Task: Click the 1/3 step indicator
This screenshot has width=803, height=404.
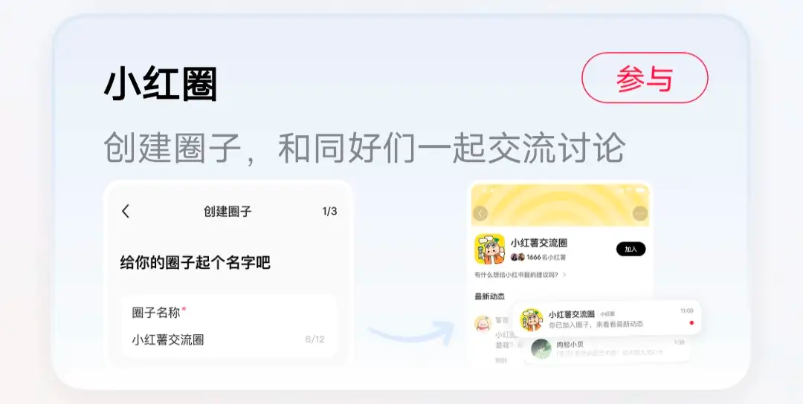Action: (329, 211)
